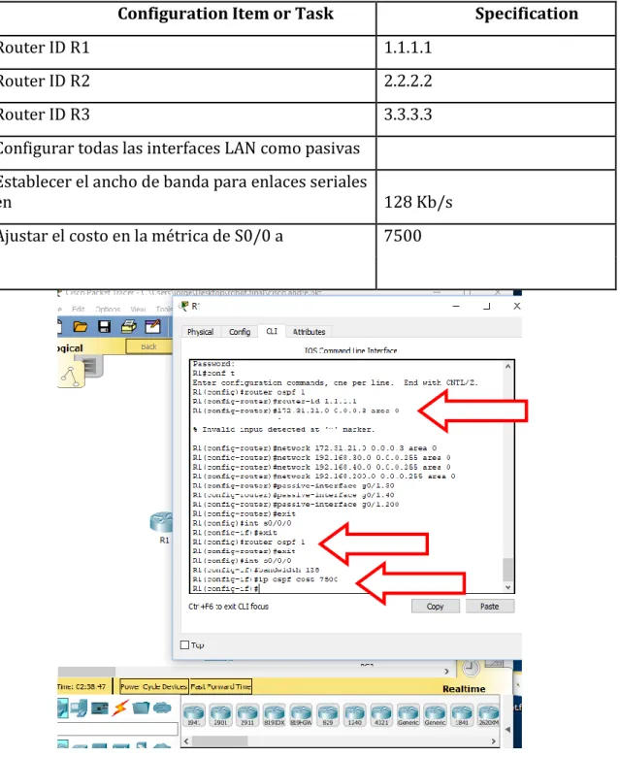Click the Time 02:38:47 status text
This screenshot has height=757, width=620.
pyautogui.click(x=82, y=687)
